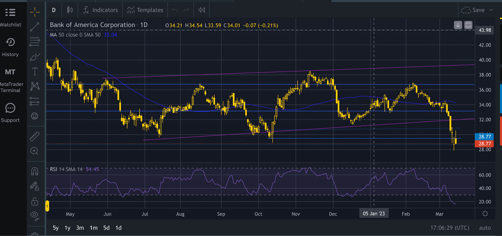Open the Support chat
This screenshot has height=236, width=502.
tap(10, 113)
